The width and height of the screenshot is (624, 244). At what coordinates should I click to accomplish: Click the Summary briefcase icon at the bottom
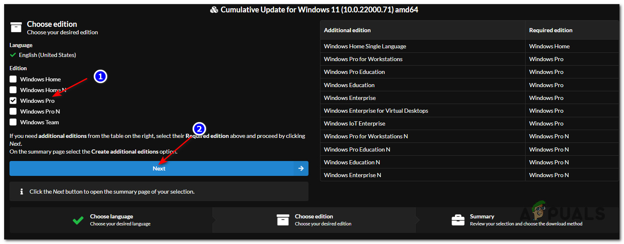tap(458, 220)
